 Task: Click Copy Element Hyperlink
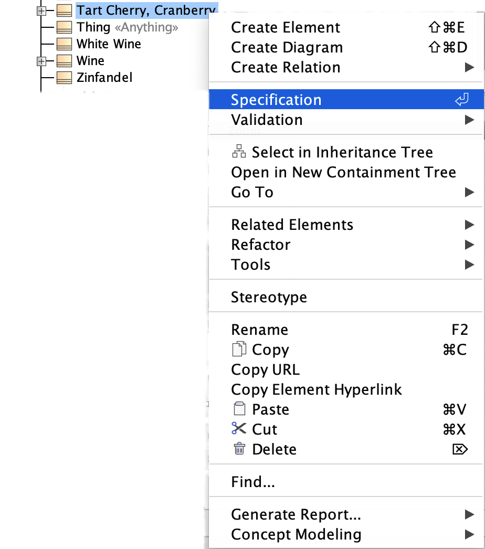tap(316, 390)
